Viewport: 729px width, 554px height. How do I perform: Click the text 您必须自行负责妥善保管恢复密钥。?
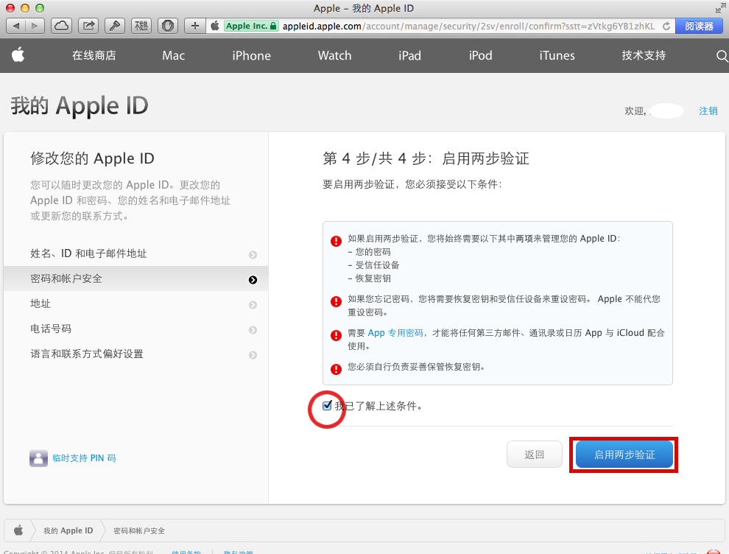(x=417, y=367)
